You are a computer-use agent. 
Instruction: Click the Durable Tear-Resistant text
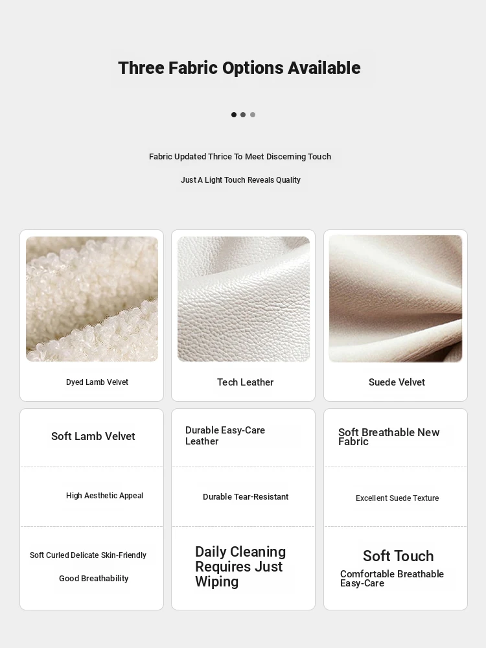(246, 497)
